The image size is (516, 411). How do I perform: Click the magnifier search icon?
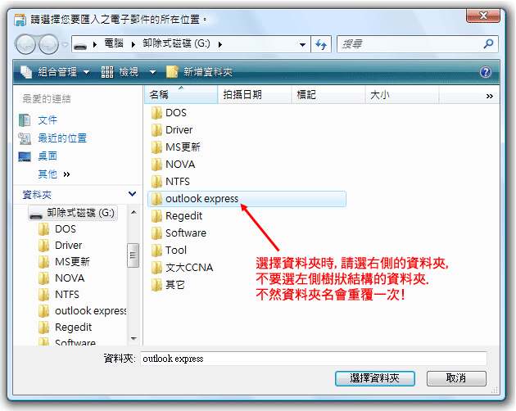tap(488, 43)
